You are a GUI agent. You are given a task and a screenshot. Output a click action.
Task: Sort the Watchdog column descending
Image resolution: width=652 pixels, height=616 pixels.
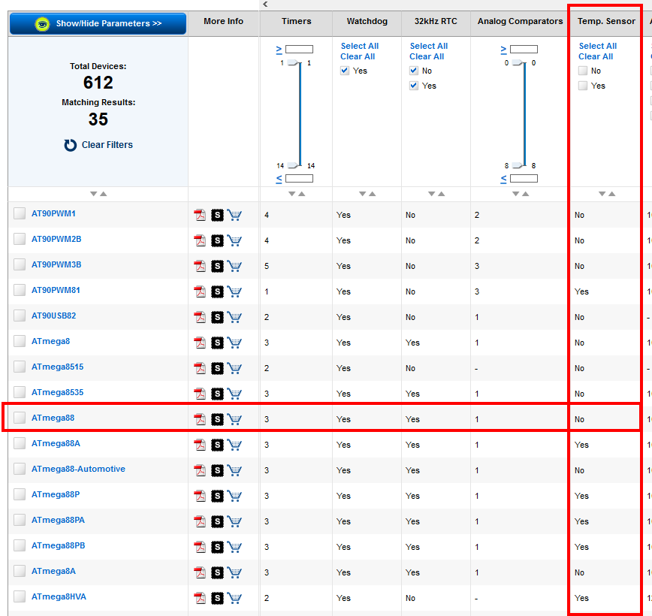pyautogui.click(x=363, y=194)
